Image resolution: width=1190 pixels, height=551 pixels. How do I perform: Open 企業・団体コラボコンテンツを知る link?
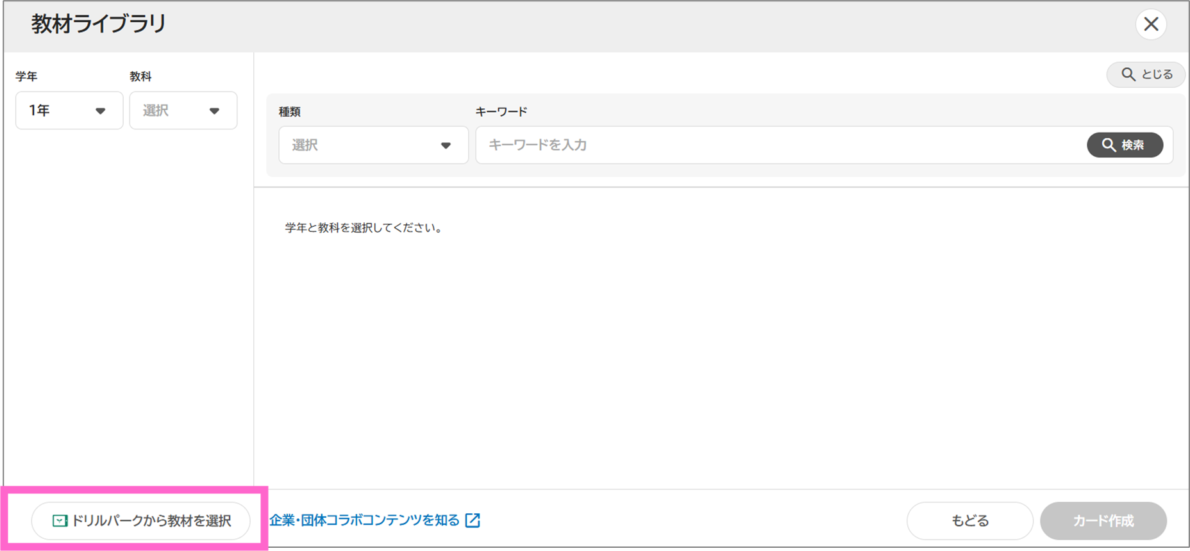pos(364,520)
